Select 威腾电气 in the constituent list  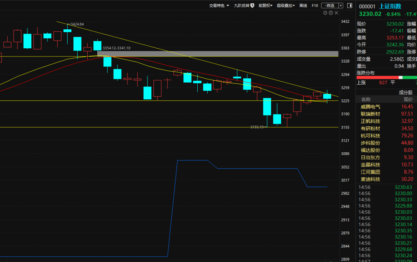[370, 107]
